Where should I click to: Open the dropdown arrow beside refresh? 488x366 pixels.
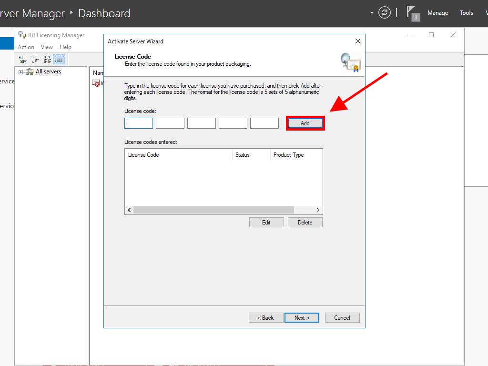pyautogui.click(x=372, y=13)
